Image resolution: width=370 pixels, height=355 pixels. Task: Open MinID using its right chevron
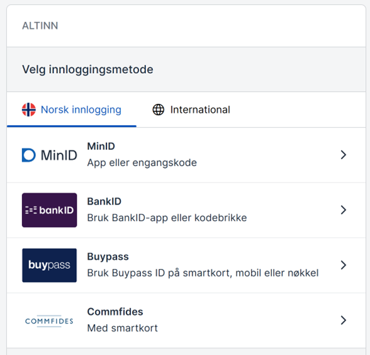(x=344, y=155)
